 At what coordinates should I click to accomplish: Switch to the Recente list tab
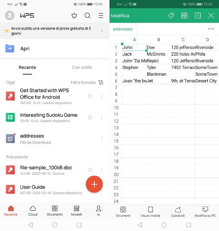click(27, 67)
